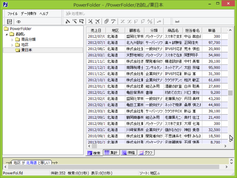
Task: Click the 荒木 慎也 cell
Action: point(193,49)
